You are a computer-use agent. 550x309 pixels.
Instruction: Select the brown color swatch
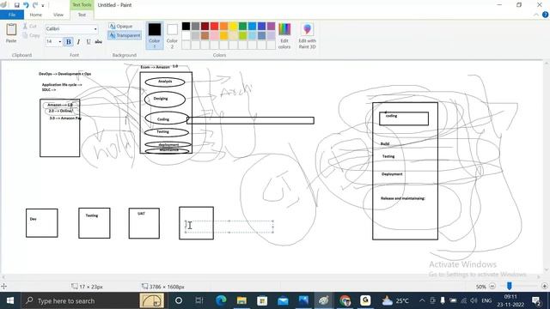click(205, 35)
